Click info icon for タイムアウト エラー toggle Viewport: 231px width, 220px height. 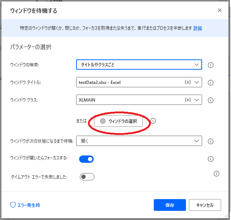click(216, 173)
